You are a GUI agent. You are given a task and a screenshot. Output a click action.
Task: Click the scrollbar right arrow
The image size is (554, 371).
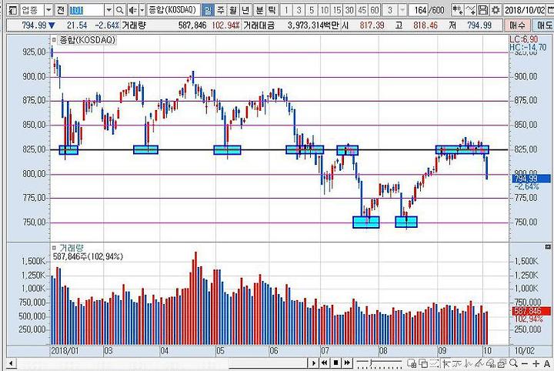point(313,363)
